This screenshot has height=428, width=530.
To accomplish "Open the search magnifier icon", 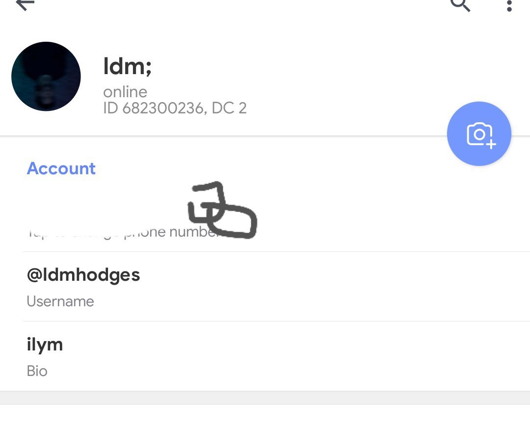I will click(460, 5).
